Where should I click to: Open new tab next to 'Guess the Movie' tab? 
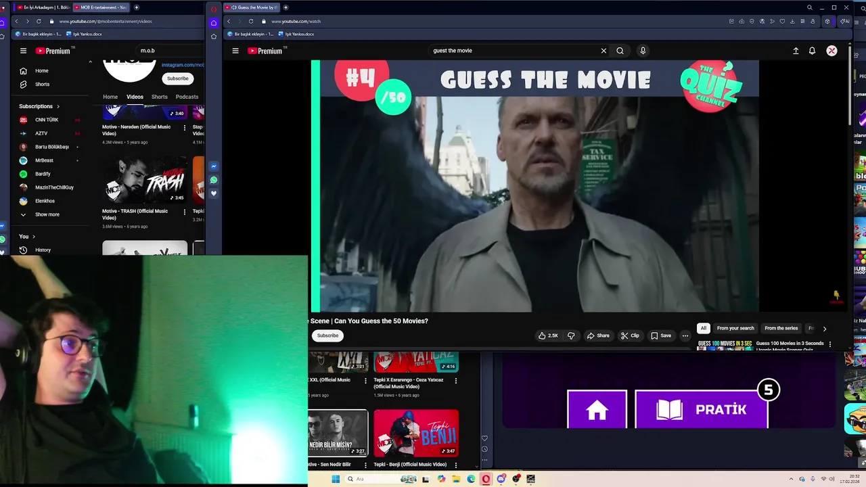click(286, 7)
